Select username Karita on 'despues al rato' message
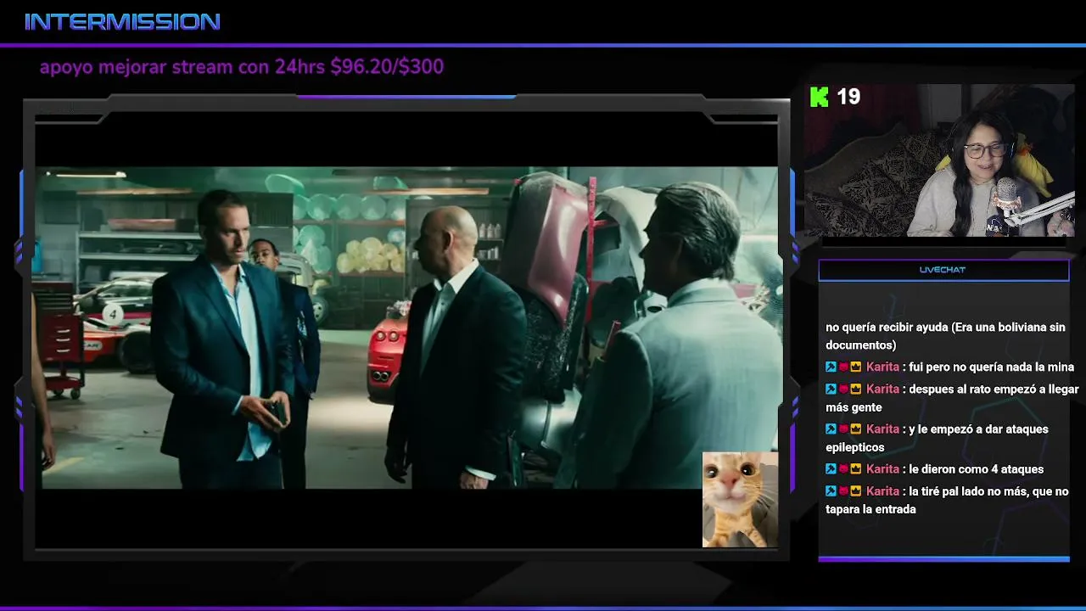Image resolution: width=1086 pixels, height=611 pixels. (882, 390)
